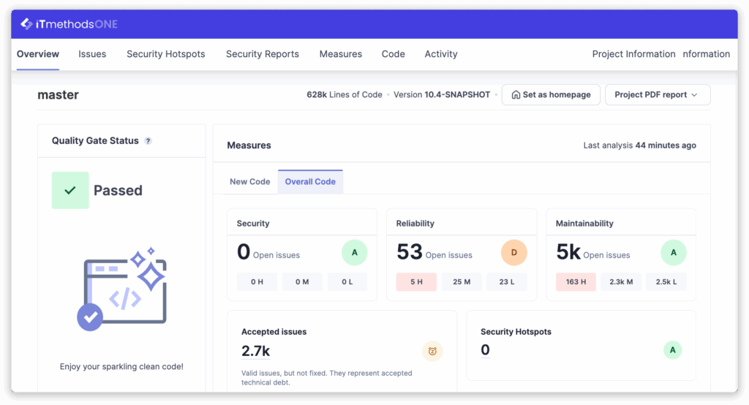Open the Security Hotspots navigation tab
The image size is (749, 405).
(165, 54)
